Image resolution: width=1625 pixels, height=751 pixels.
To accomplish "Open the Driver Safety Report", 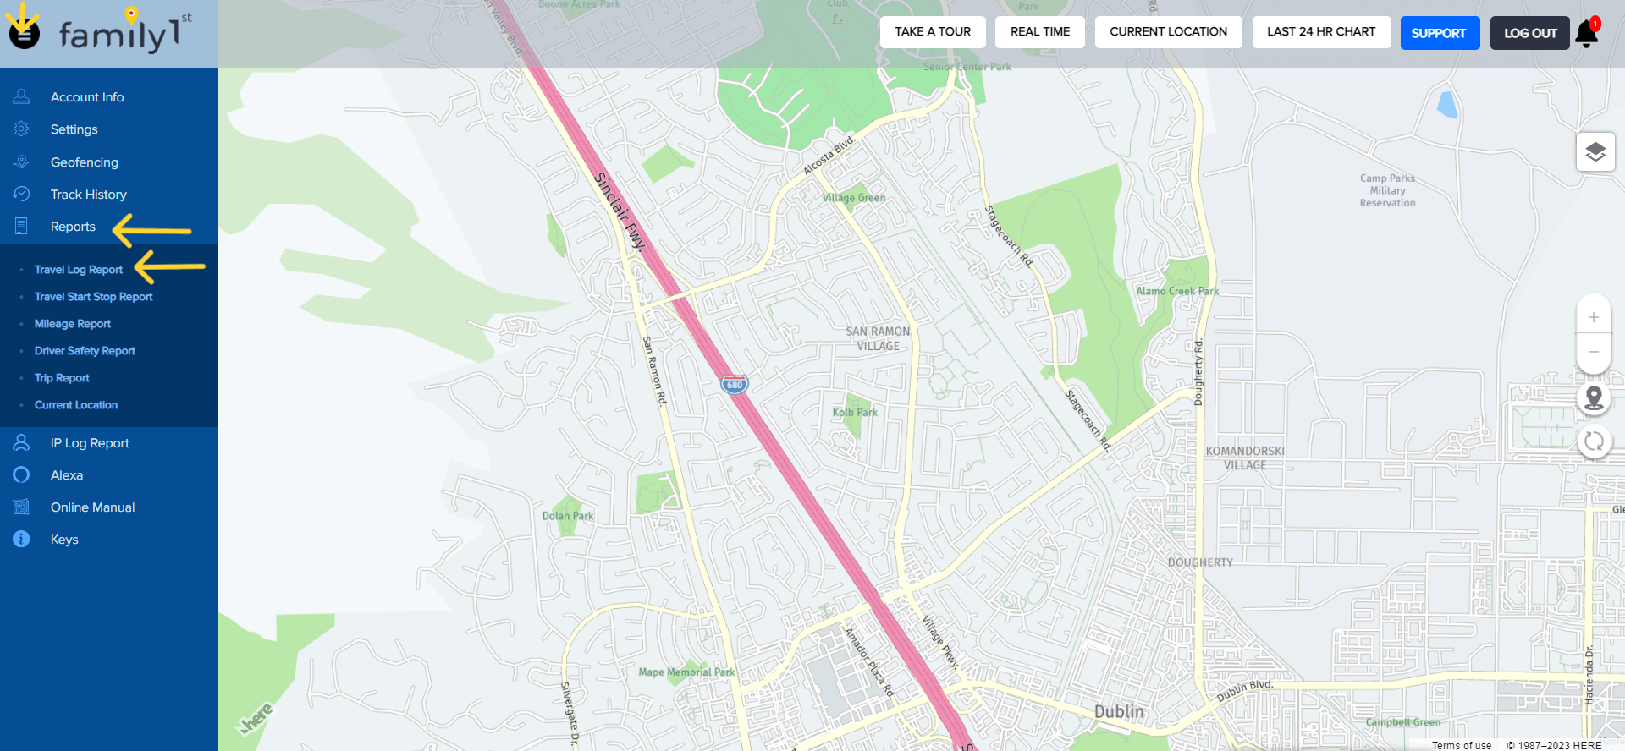I will pyautogui.click(x=85, y=351).
